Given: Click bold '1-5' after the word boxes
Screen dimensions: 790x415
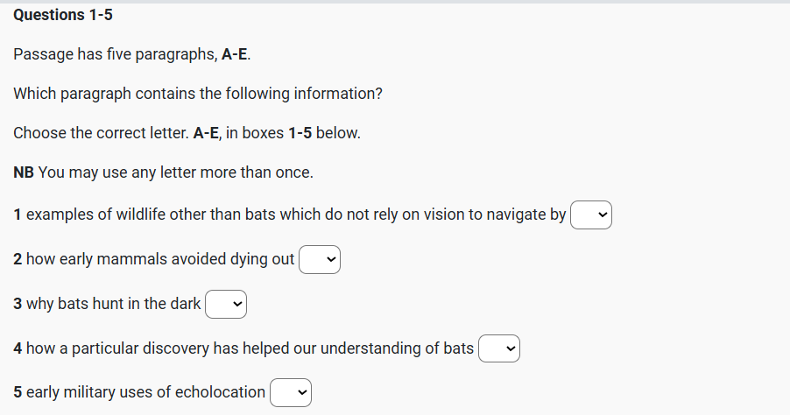Looking at the screenshot, I should 299,133.
